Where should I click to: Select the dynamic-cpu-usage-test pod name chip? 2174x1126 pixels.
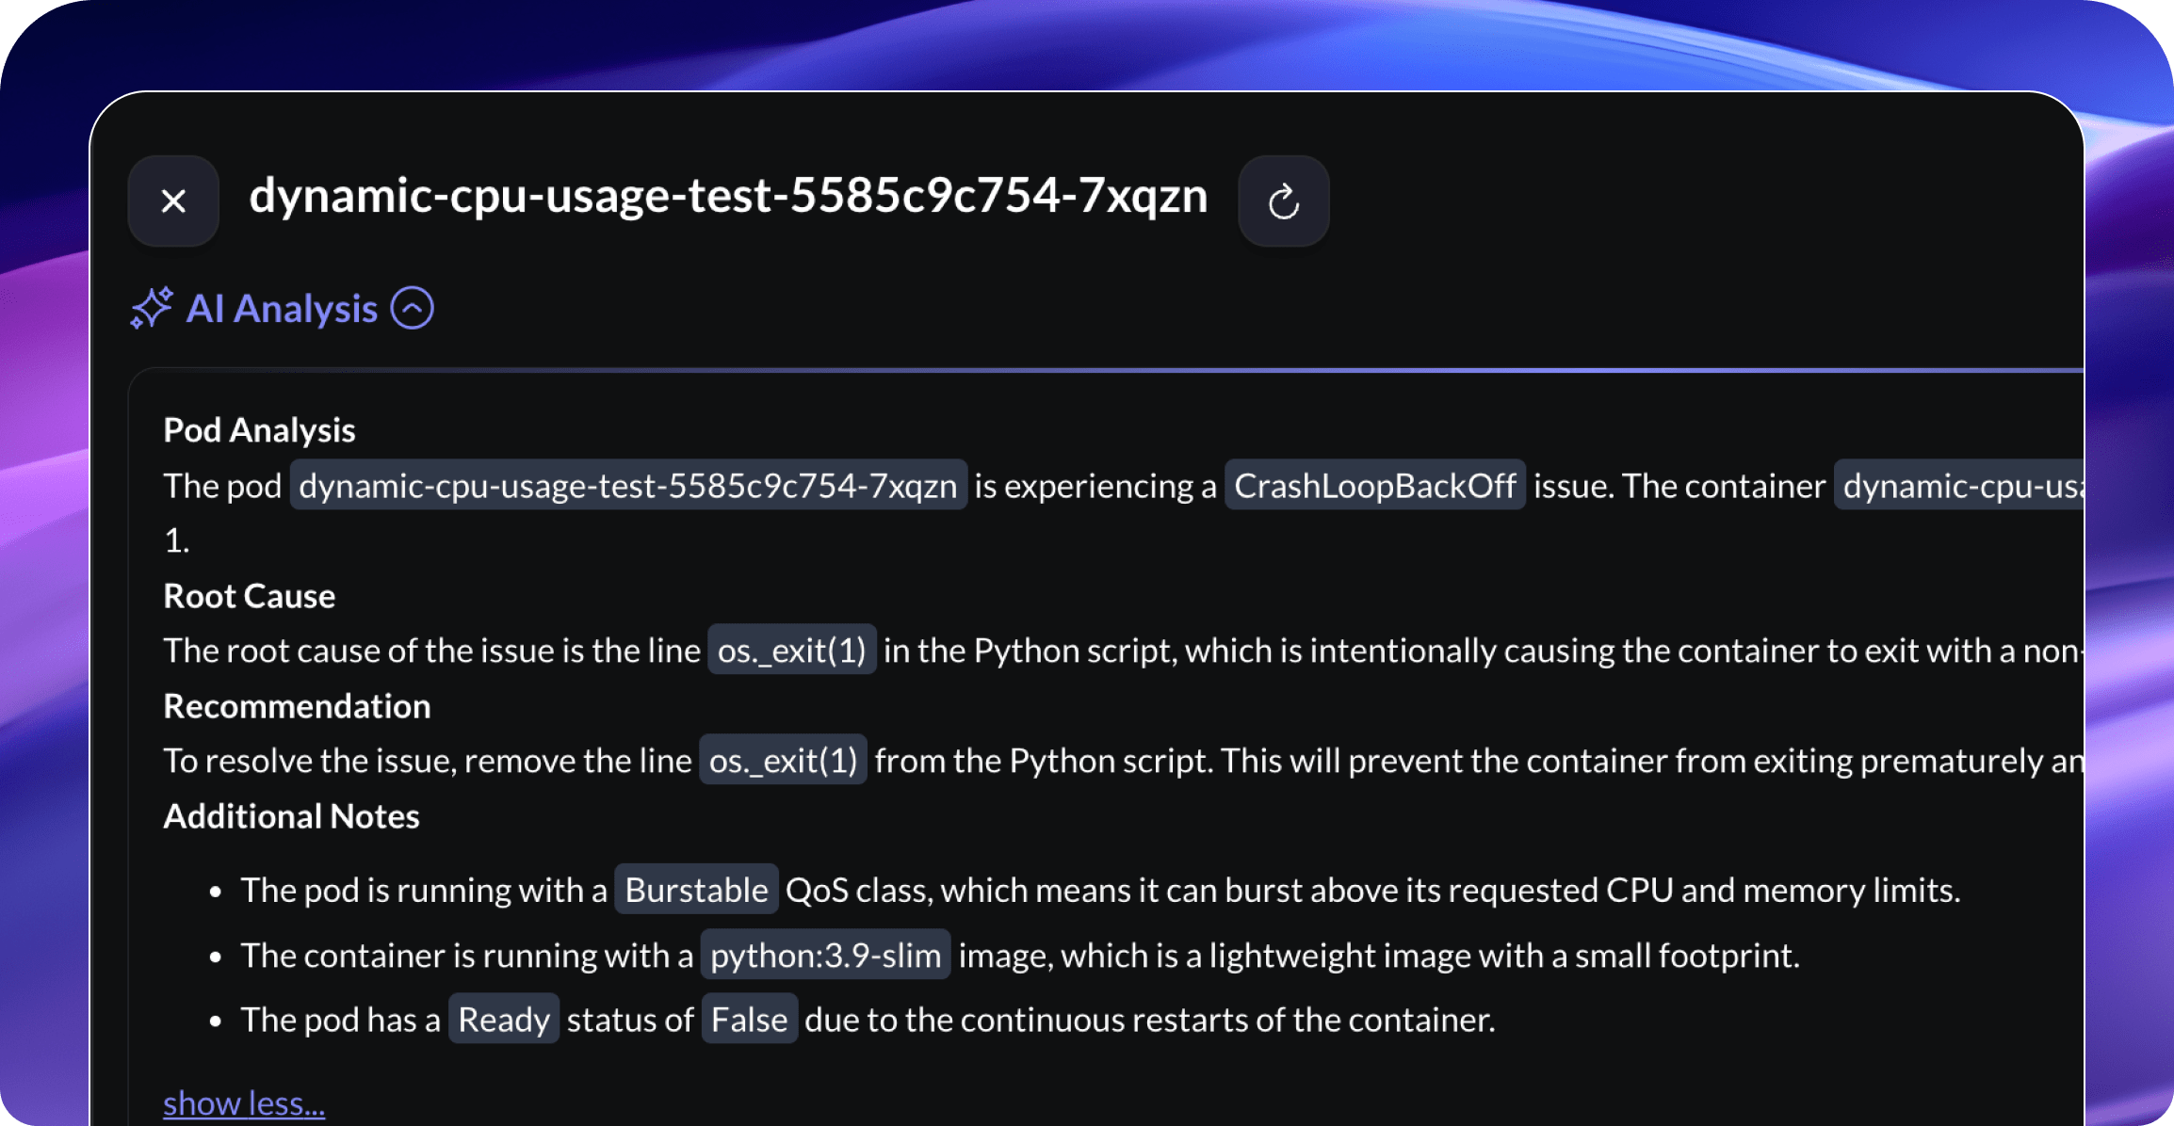click(x=627, y=486)
